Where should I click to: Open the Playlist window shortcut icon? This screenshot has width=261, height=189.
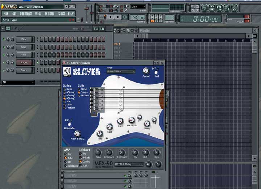click(x=204, y=8)
